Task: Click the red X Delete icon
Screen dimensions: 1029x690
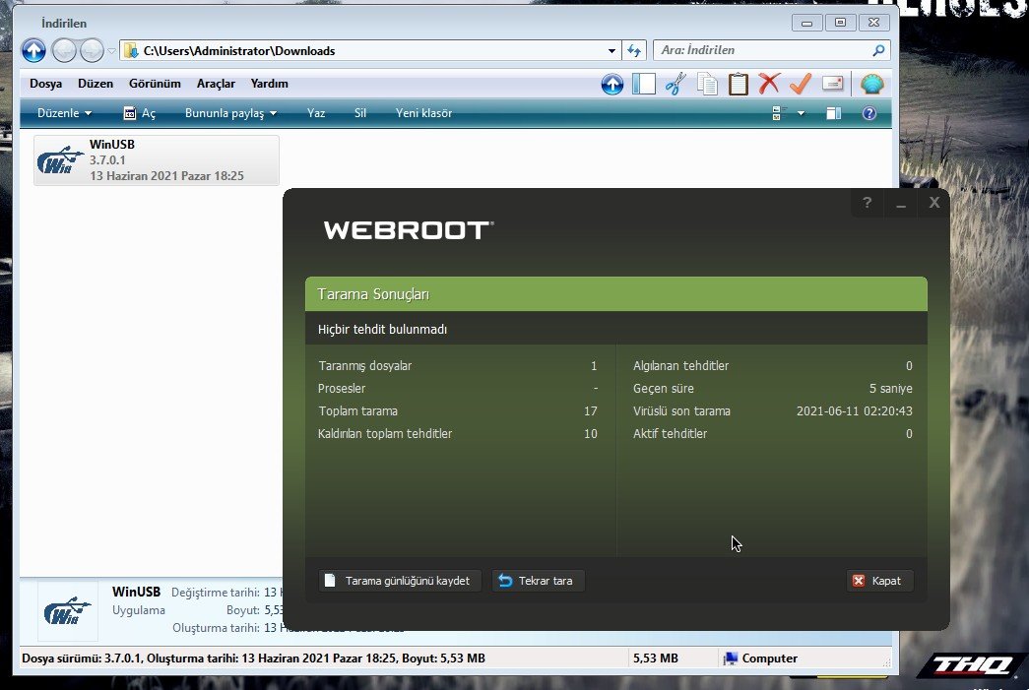Action: point(769,84)
